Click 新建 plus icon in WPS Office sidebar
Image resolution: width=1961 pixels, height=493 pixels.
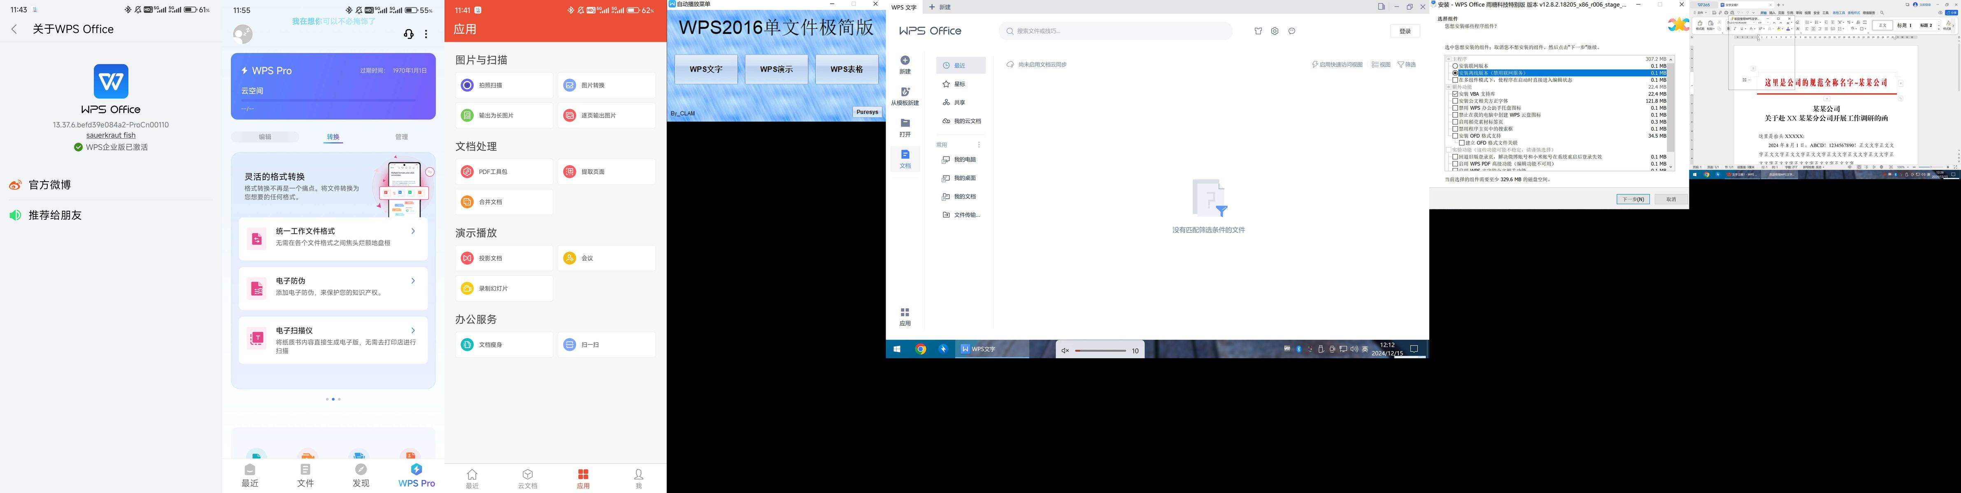point(905,60)
